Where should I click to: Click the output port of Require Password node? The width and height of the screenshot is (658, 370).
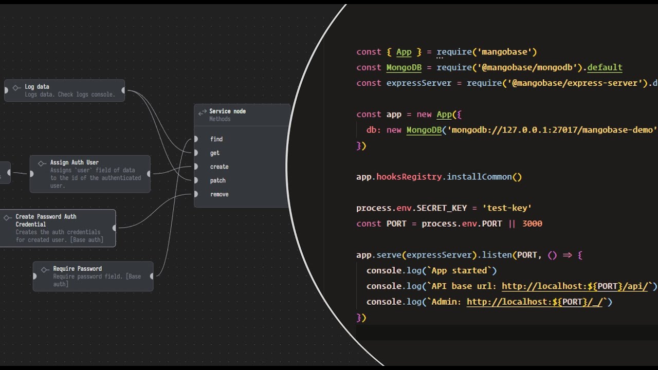click(x=152, y=276)
